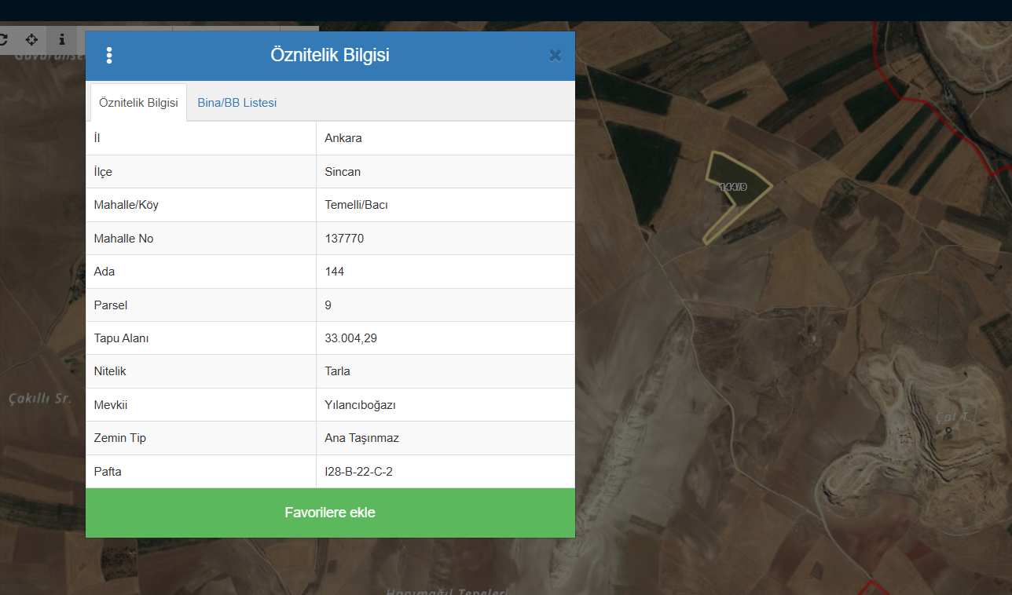Image resolution: width=1012 pixels, height=595 pixels.
Task: Click the 144/9 parcel label on map
Action: tap(733, 187)
